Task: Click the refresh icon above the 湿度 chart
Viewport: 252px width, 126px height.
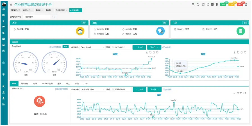Action: coord(245,52)
